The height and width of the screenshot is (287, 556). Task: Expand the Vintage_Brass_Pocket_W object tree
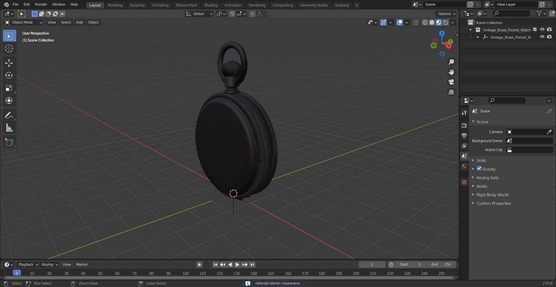tap(478, 37)
